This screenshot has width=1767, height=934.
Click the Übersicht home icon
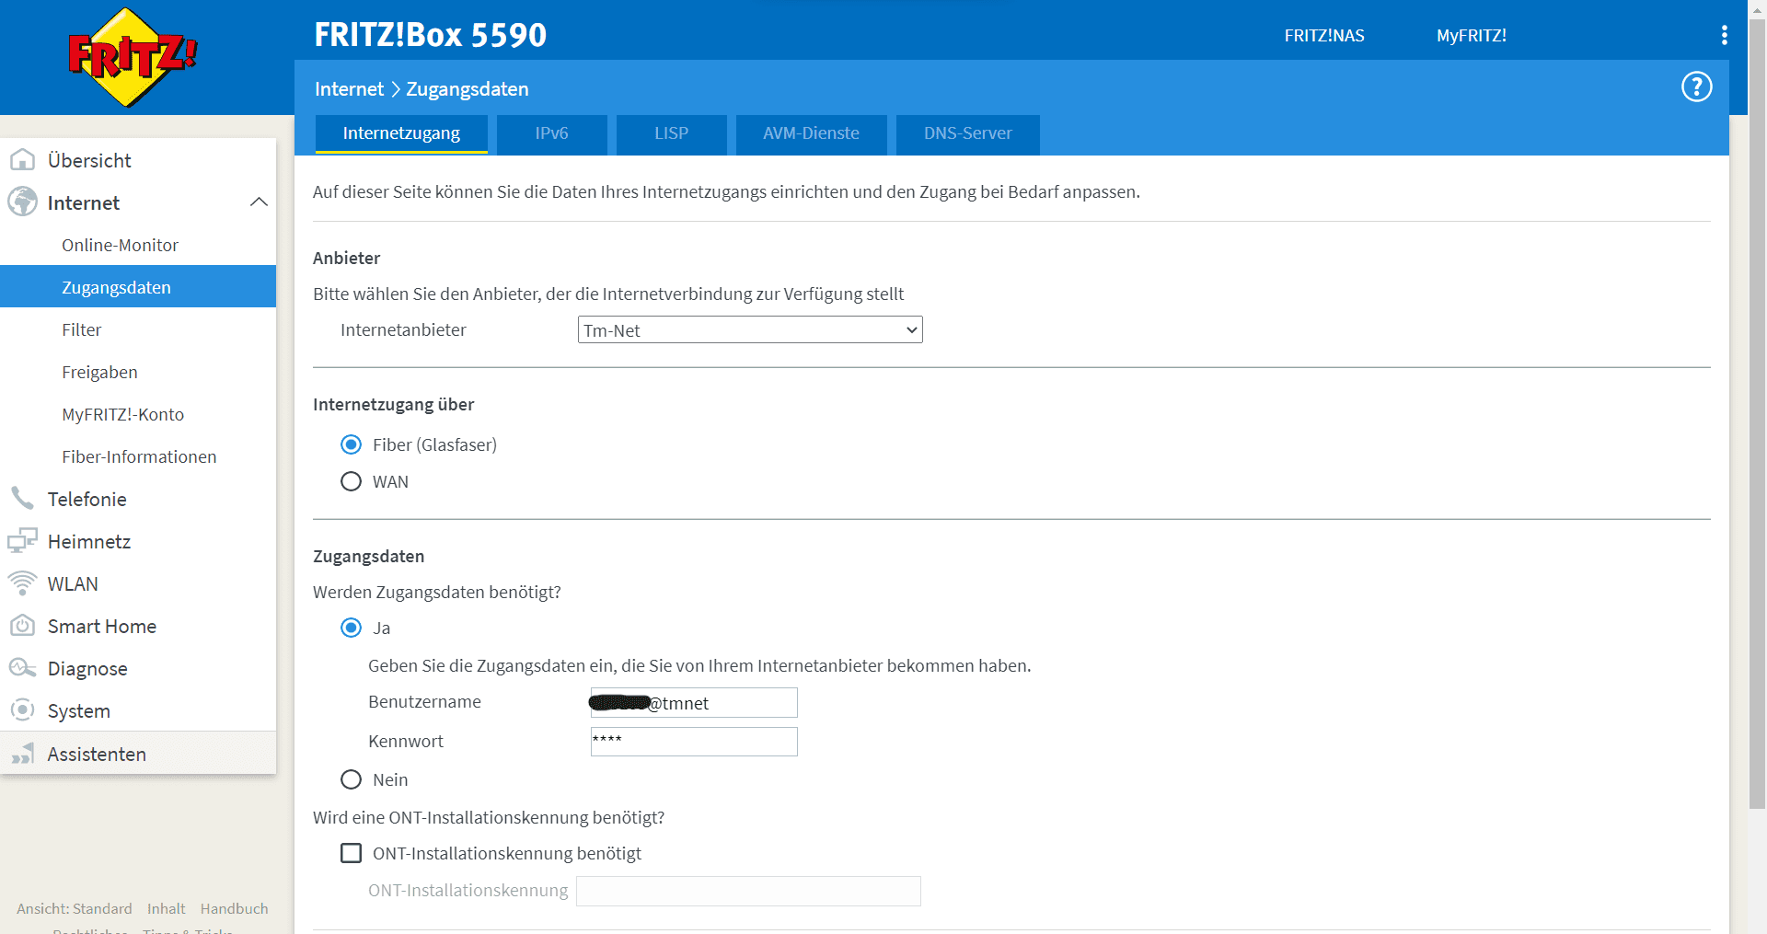click(22, 160)
